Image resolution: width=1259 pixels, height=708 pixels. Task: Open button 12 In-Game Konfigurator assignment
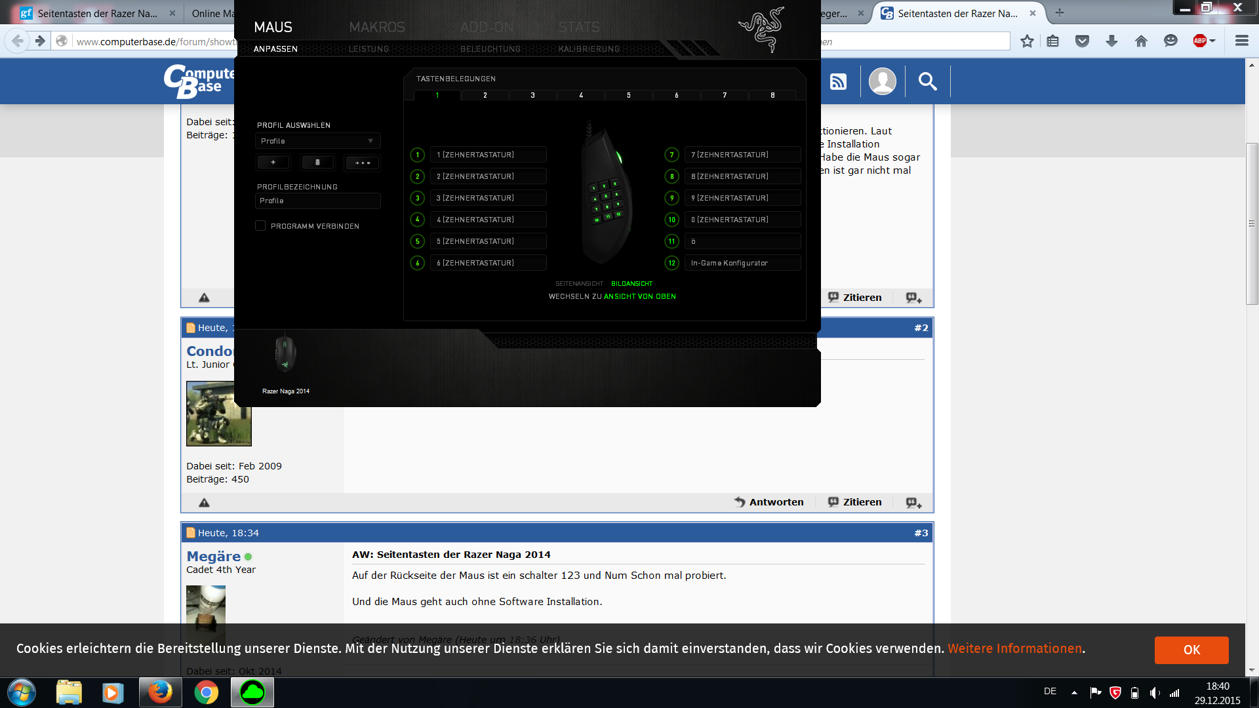click(742, 263)
